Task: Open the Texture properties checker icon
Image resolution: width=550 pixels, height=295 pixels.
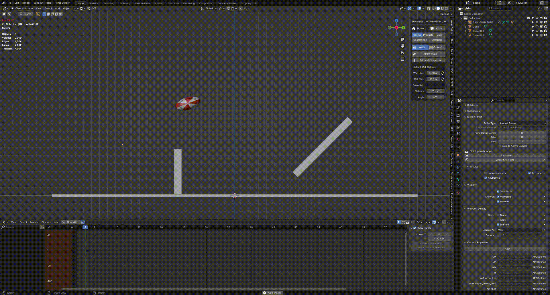Action: (458, 193)
